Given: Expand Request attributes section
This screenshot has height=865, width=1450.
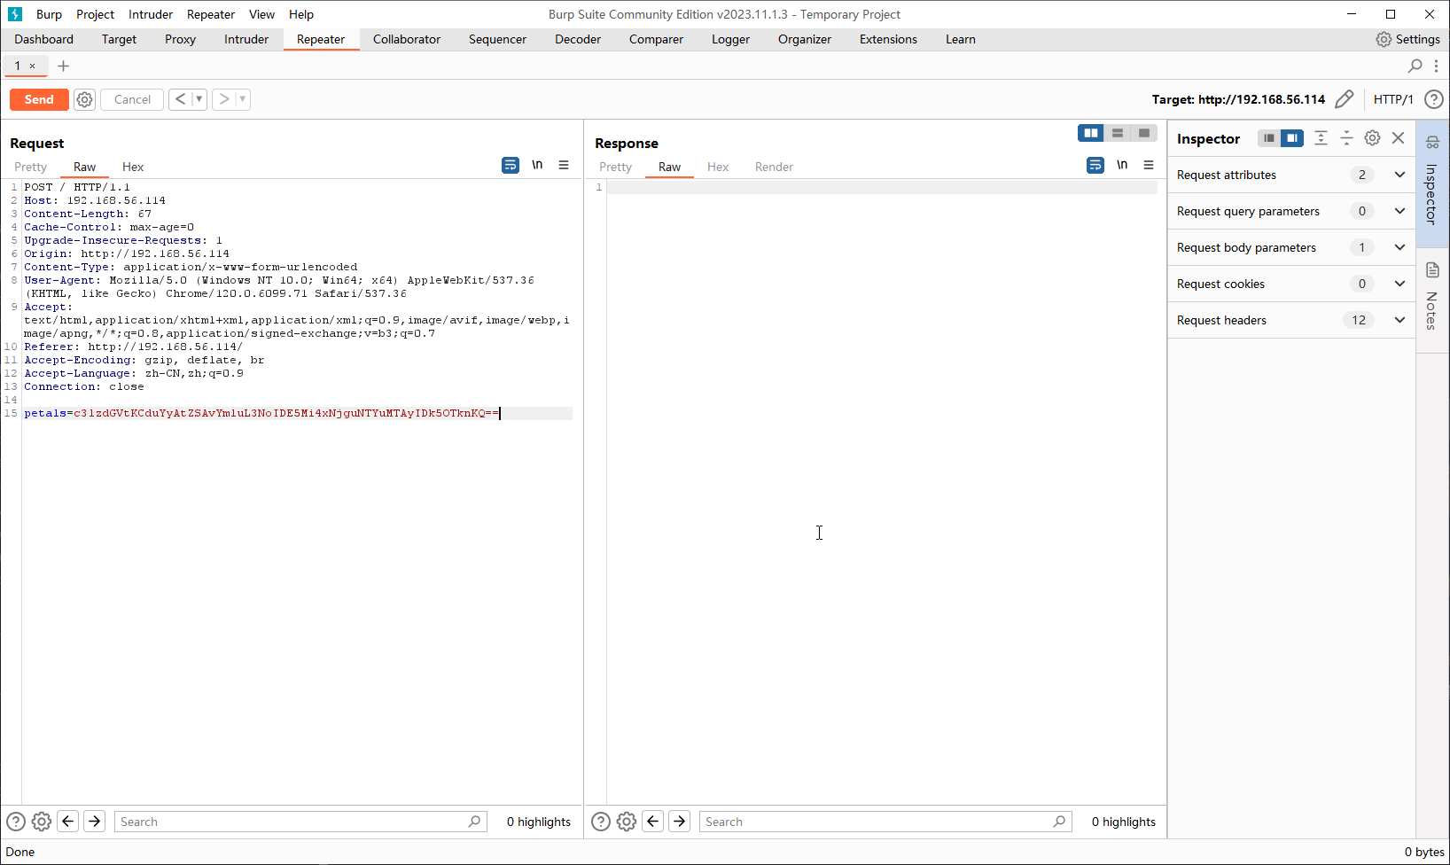Looking at the screenshot, I should pyautogui.click(x=1291, y=175).
